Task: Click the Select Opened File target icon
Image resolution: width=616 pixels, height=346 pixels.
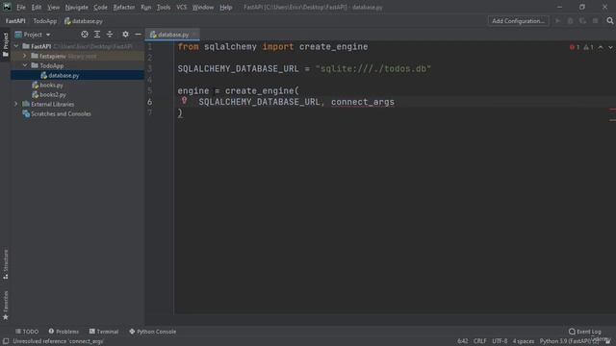Action: 85,35
